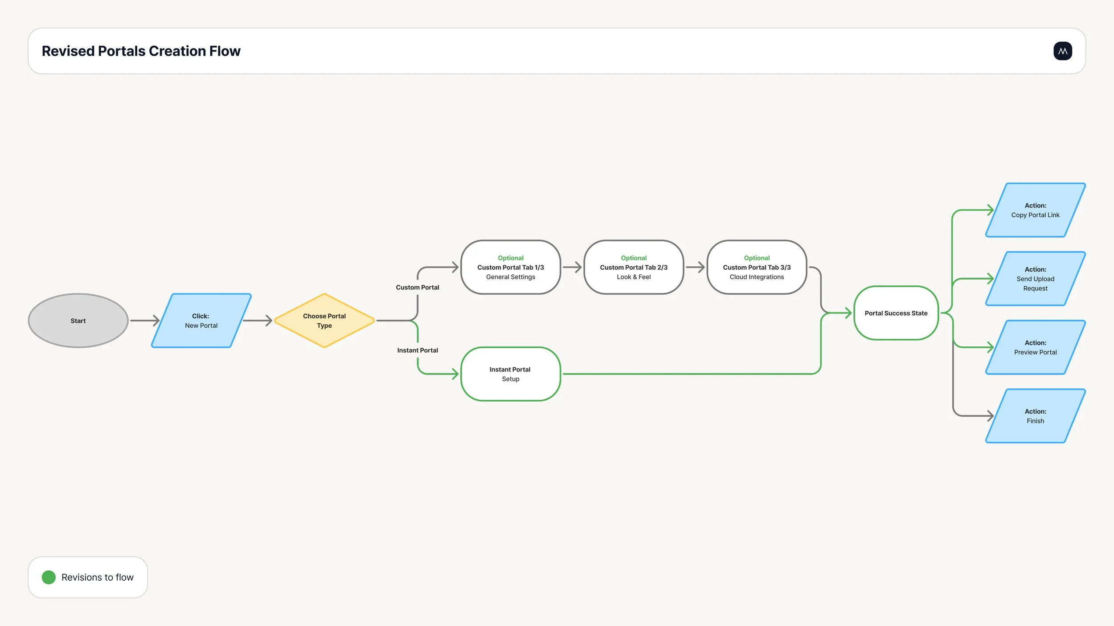Viewport: 1114px width, 626px height.
Task: Click the Custom Portal Tab 1/3 node
Action: [x=510, y=267]
